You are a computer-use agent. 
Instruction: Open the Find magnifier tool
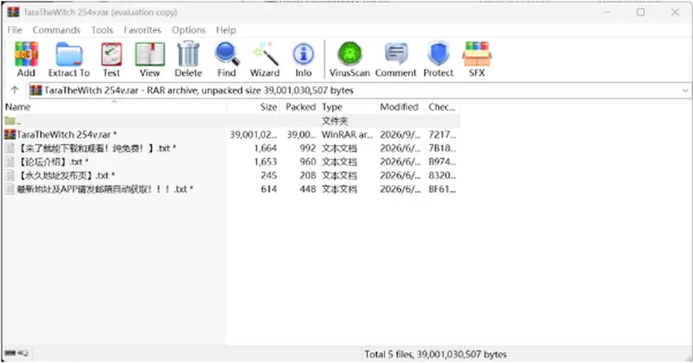227,59
